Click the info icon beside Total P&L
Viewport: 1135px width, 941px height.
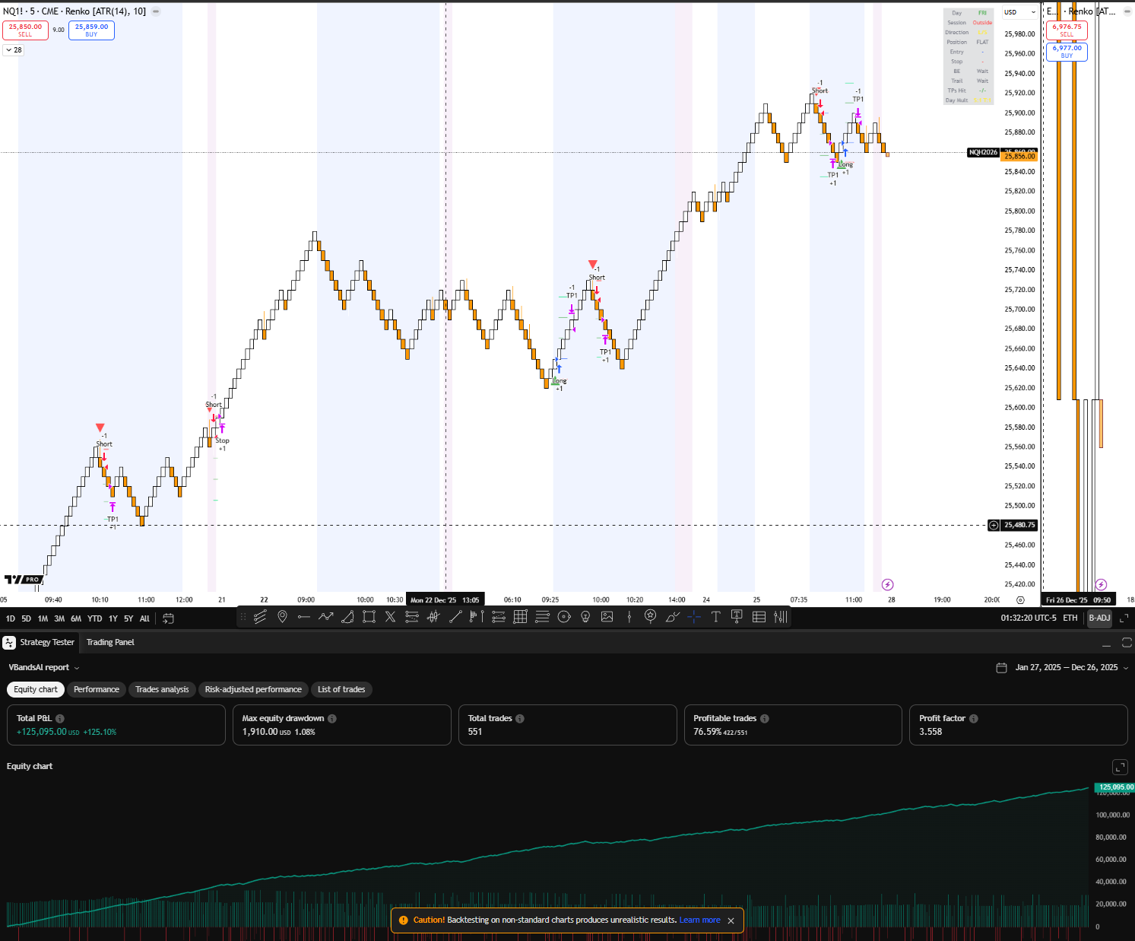[x=60, y=719]
